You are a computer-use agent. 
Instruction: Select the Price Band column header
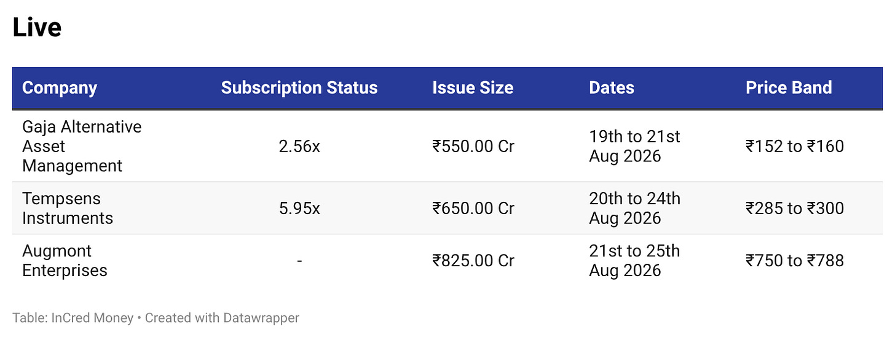789,88
